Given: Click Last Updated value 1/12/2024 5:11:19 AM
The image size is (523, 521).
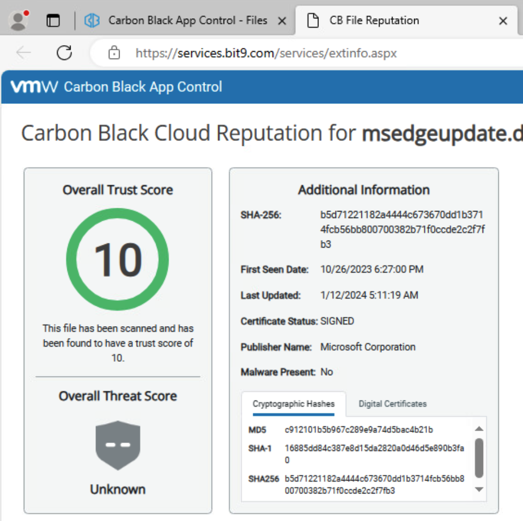Looking at the screenshot, I should coord(369,295).
